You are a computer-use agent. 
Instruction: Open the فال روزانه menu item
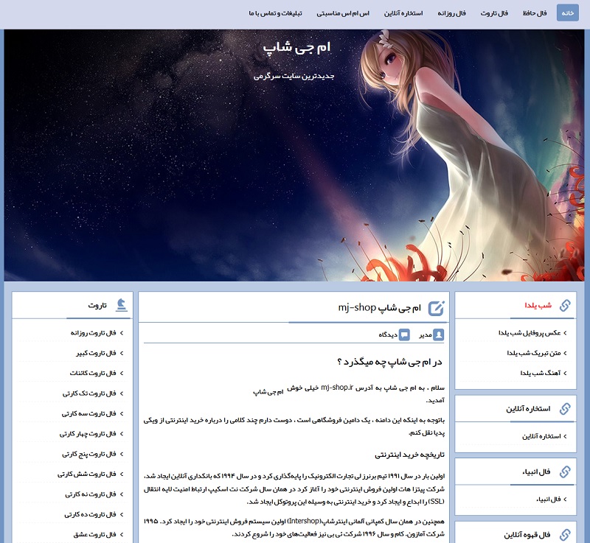point(451,13)
